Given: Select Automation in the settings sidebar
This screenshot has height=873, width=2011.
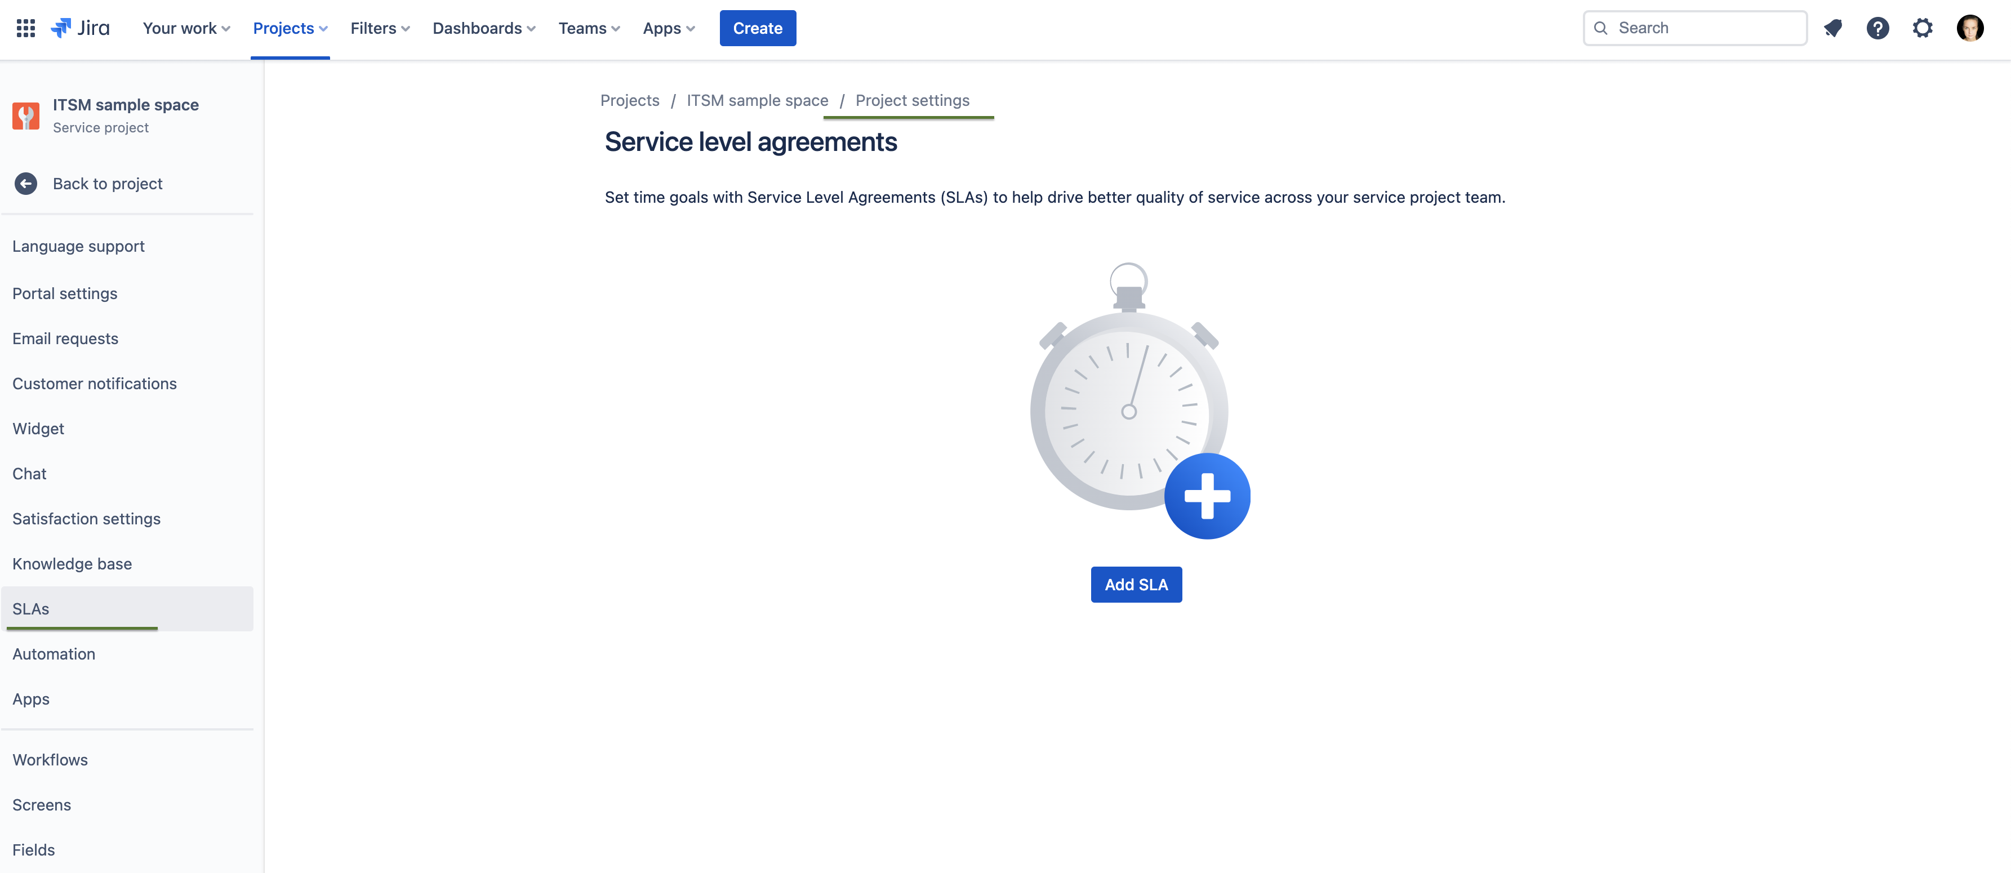Looking at the screenshot, I should [x=54, y=653].
